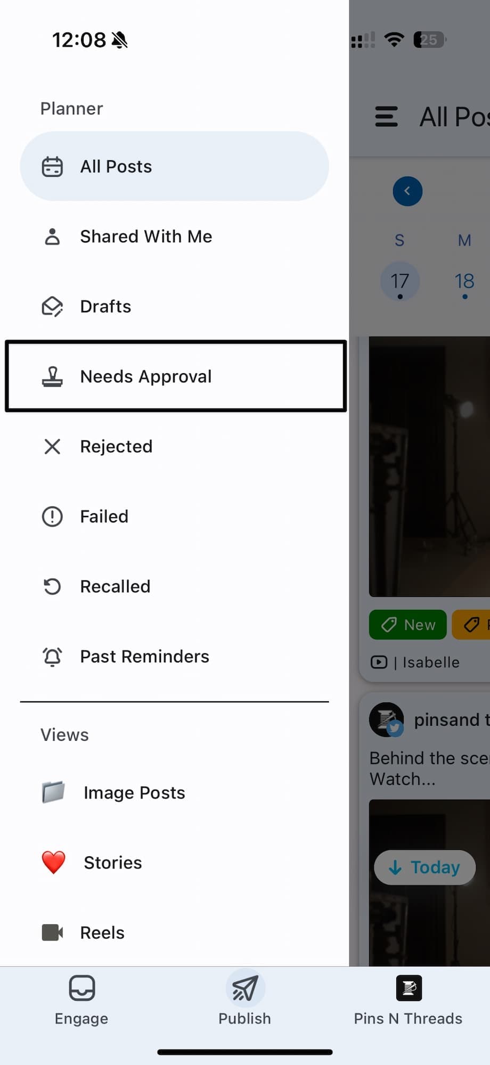Select day 17 in calendar
This screenshot has width=490, height=1065.
pos(400,281)
